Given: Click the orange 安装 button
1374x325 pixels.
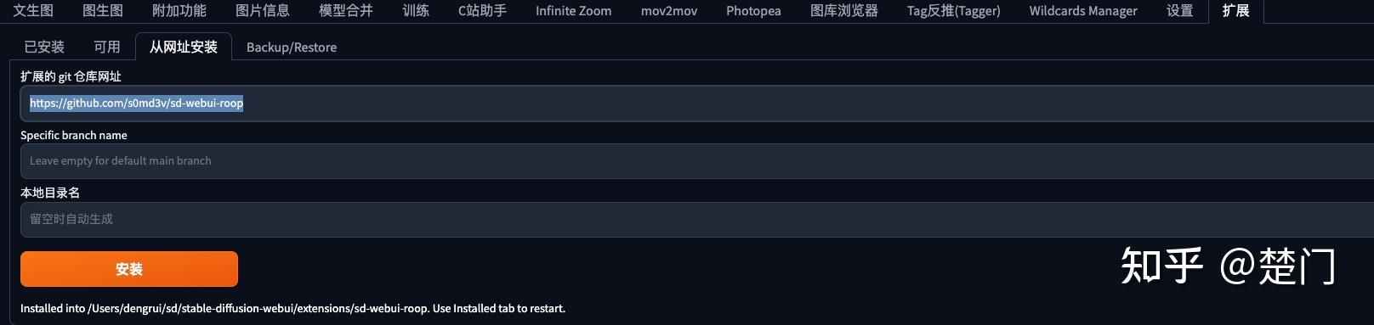Looking at the screenshot, I should pyautogui.click(x=129, y=269).
